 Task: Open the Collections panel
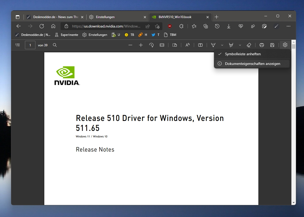(x=206, y=26)
